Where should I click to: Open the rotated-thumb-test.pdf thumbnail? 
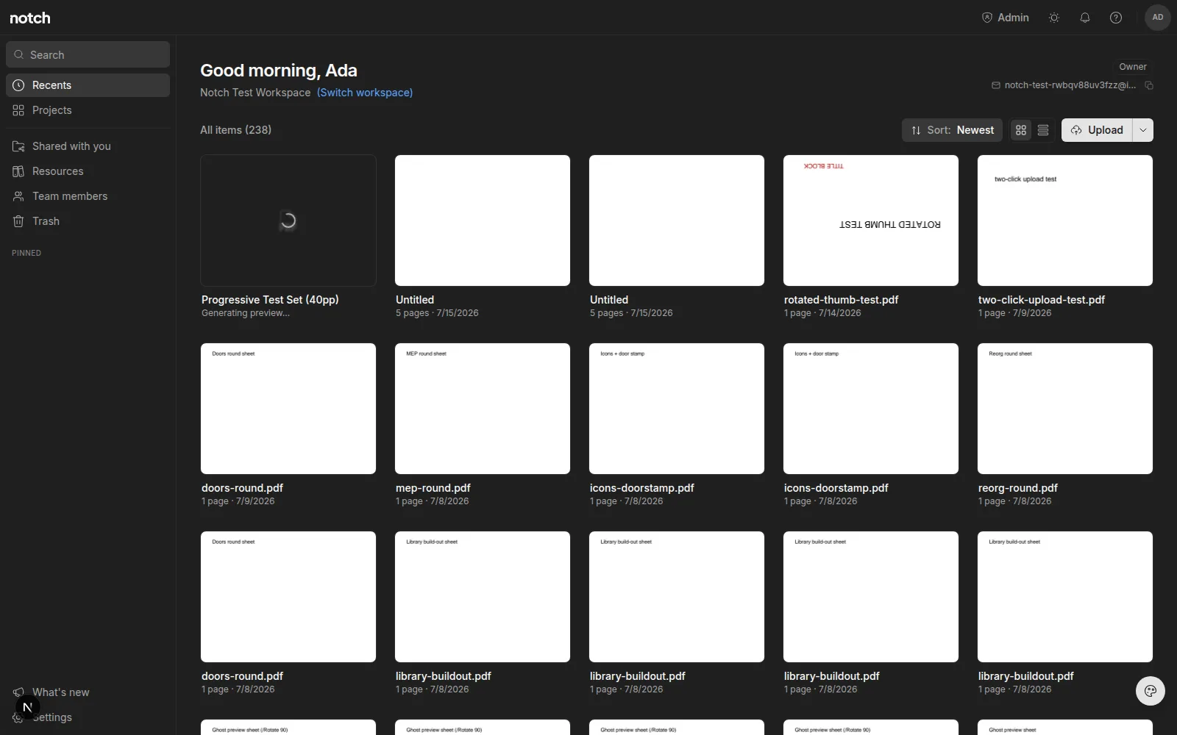(871, 220)
